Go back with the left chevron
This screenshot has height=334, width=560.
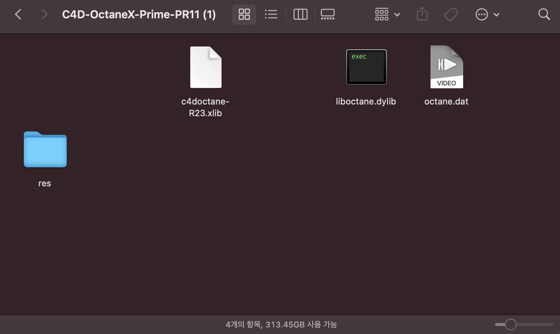click(18, 15)
